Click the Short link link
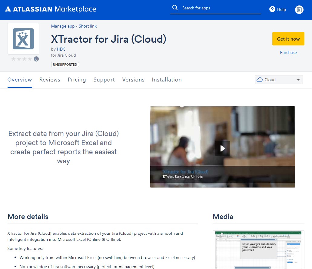Image resolution: width=312 pixels, height=269 pixels. 88,26
